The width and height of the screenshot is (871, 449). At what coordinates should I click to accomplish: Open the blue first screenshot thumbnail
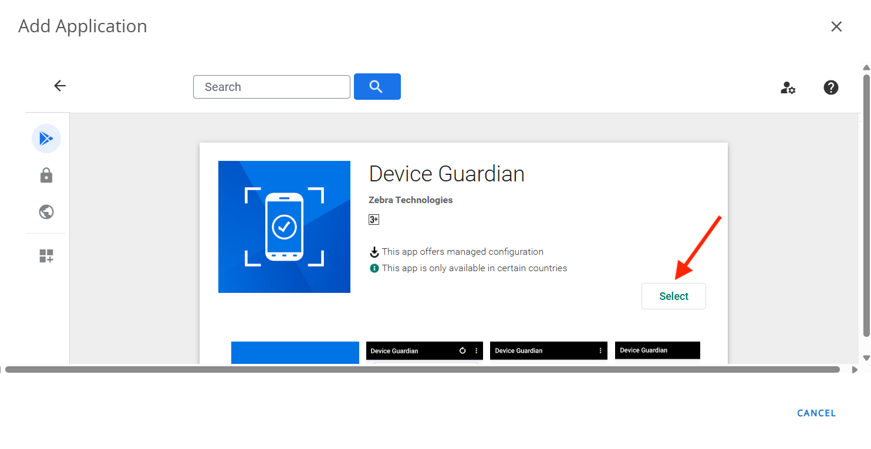coord(295,352)
